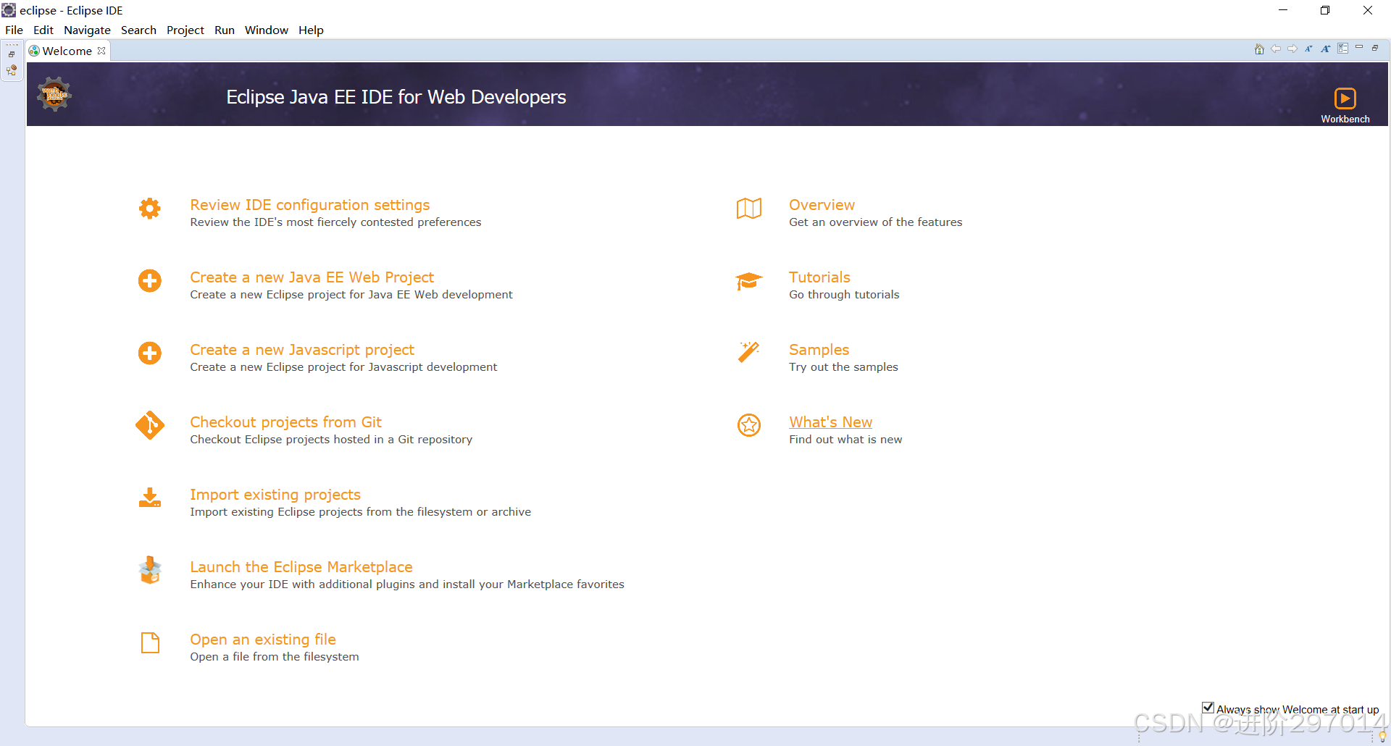Open the File menu
This screenshot has width=1391, height=746.
tap(14, 30)
